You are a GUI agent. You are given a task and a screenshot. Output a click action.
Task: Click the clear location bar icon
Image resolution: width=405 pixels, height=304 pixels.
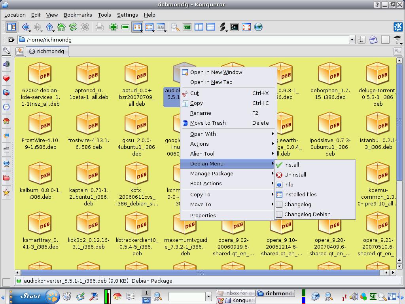[11, 40]
